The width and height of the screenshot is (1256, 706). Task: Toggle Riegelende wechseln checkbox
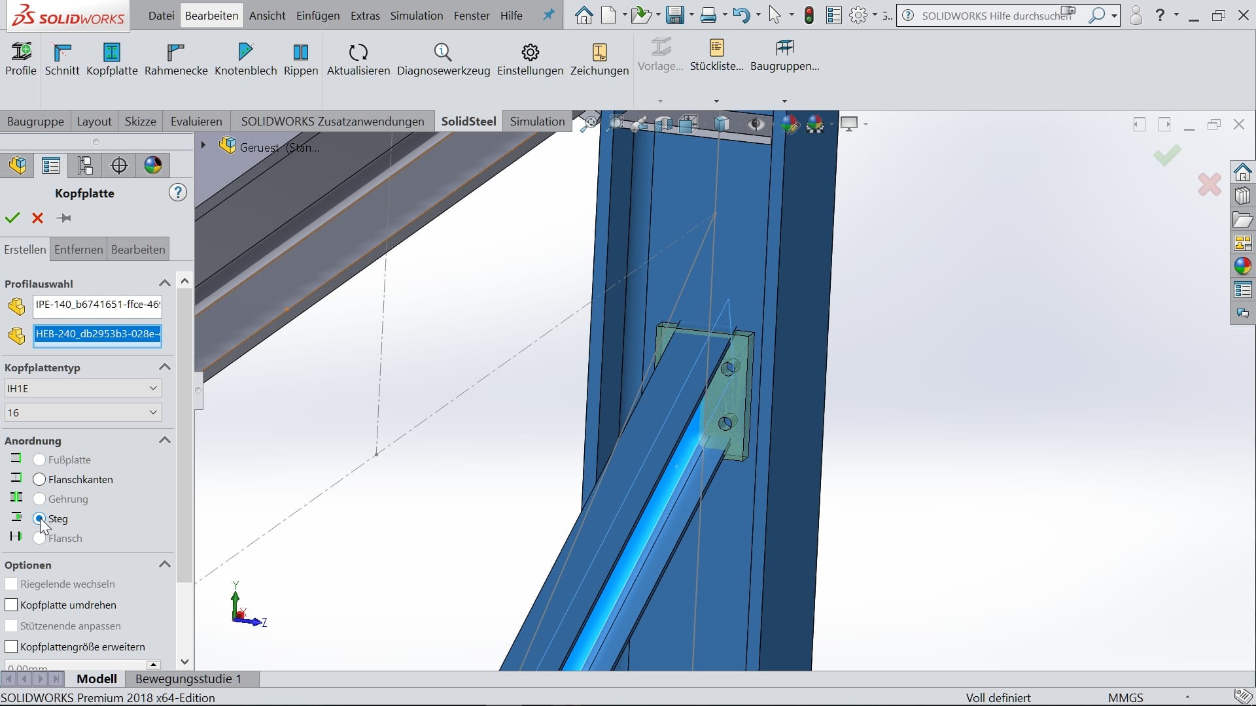(11, 584)
